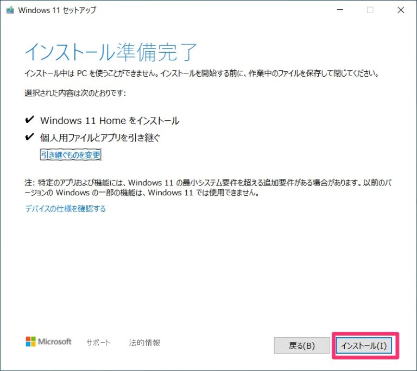
Task: Click checkmark beside Windows 11 Home をインストール
Action: tap(29, 120)
